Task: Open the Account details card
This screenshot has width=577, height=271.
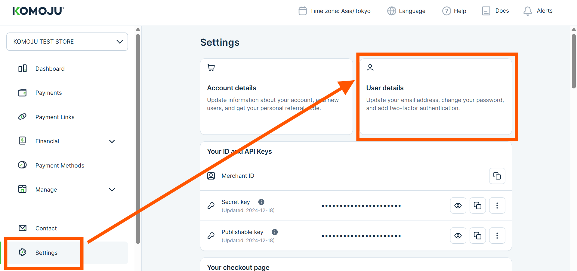Action: point(276,97)
